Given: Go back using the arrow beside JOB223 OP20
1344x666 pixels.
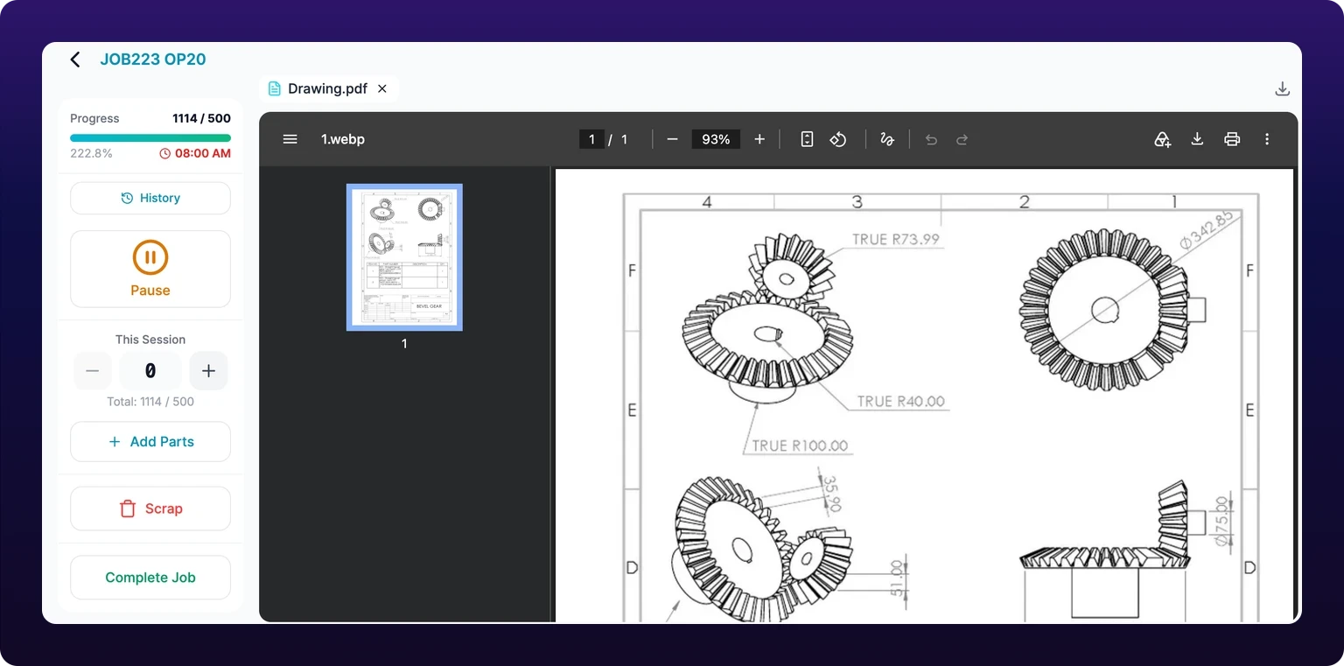Looking at the screenshot, I should (75, 60).
